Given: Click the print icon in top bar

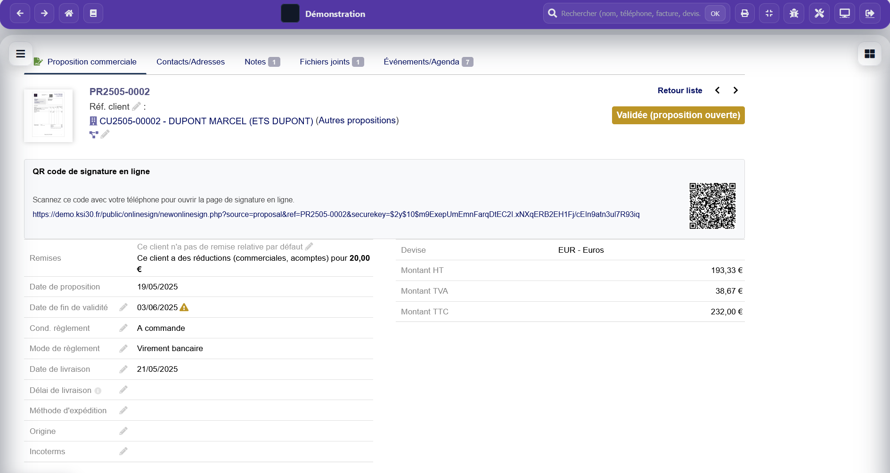Looking at the screenshot, I should coord(744,13).
